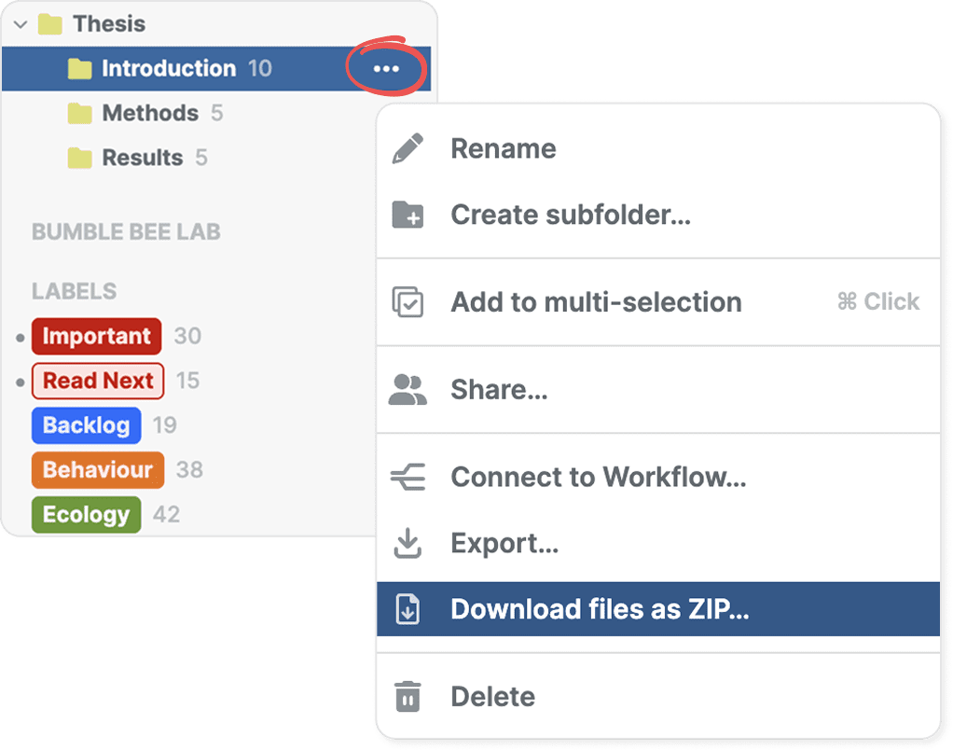Click the Export download-tray icon
The width and height of the screenshot is (953, 751).
tap(407, 544)
